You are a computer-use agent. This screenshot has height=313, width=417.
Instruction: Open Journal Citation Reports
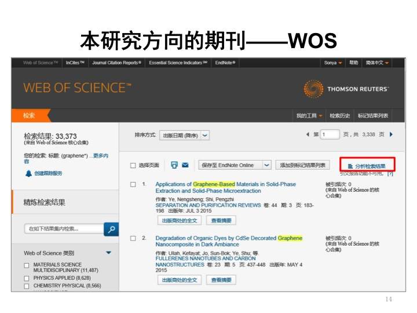pyautogui.click(x=116, y=63)
